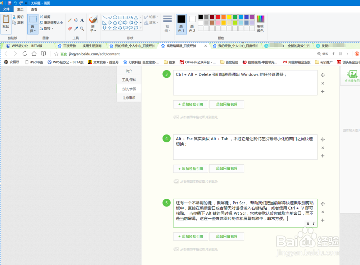Select the Fill with color bucket tool
The image size is (360, 265).
coord(76,20)
